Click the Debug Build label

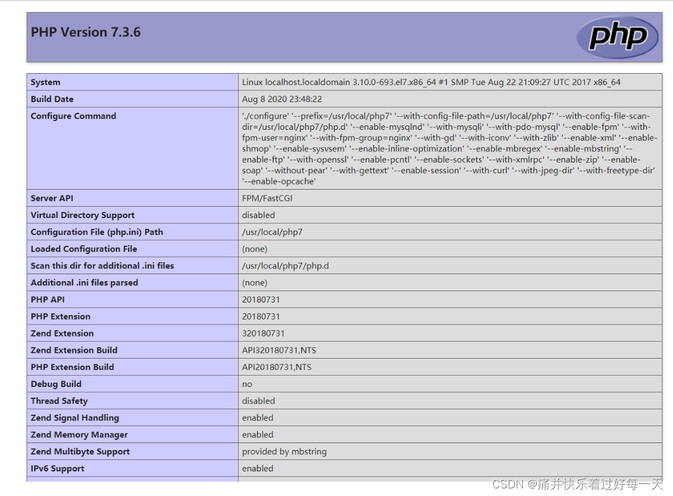coord(56,384)
